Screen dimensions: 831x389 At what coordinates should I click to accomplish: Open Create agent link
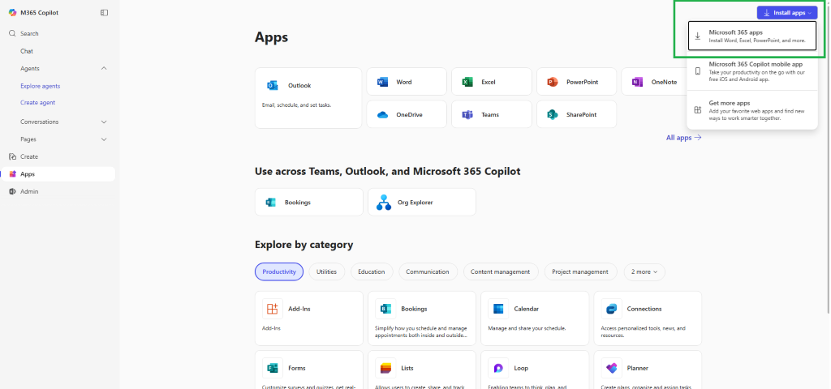pyautogui.click(x=37, y=103)
